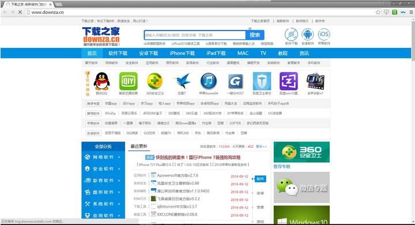Image resolution: width=415 pixels, height=225 pixels.
Task: Click the 聊天软件 subcategory link
Action: (x=91, y=63)
